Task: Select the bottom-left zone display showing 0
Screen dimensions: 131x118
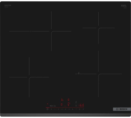Action: pos(62,104)
